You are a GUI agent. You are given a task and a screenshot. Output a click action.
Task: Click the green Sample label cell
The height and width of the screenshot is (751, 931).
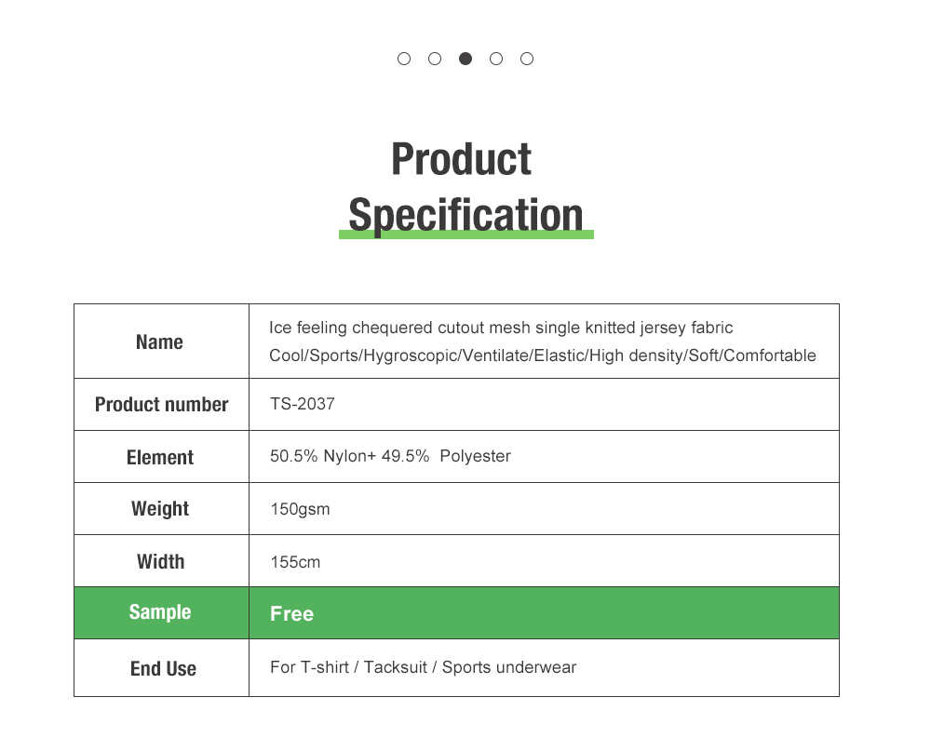(161, 613)
